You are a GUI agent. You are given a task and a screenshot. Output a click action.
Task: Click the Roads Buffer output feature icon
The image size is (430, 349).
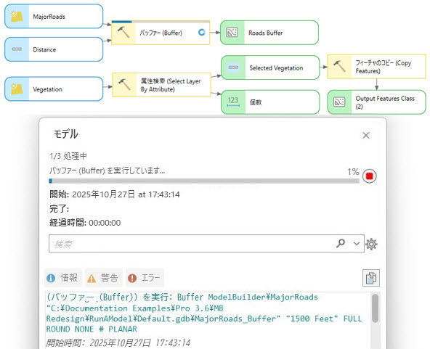pos(232,33)
